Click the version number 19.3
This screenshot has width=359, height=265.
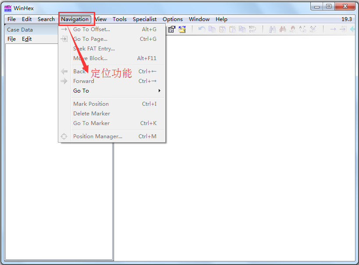click(347, 19)
